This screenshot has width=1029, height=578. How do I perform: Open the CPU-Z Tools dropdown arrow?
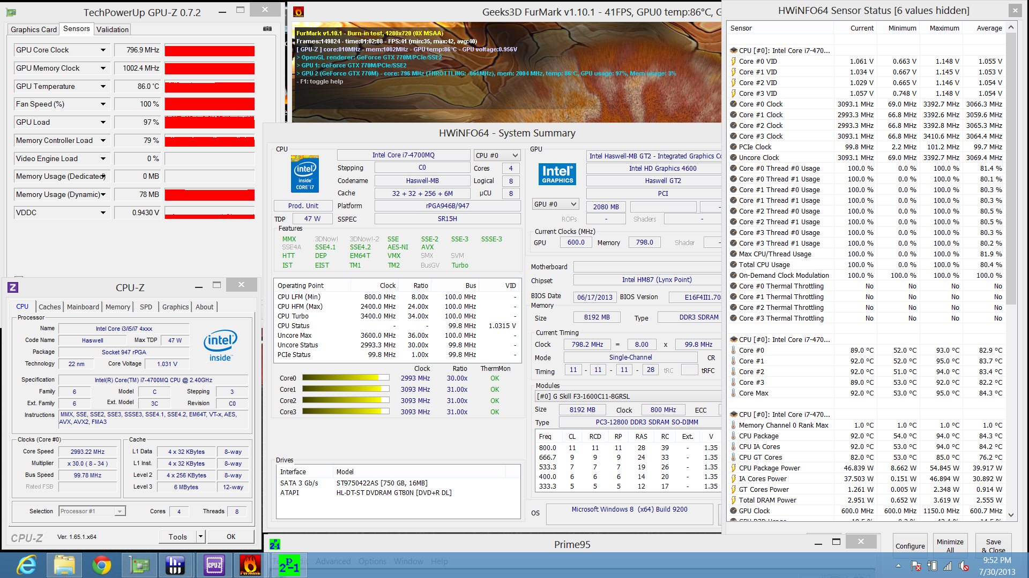(200, 536)
